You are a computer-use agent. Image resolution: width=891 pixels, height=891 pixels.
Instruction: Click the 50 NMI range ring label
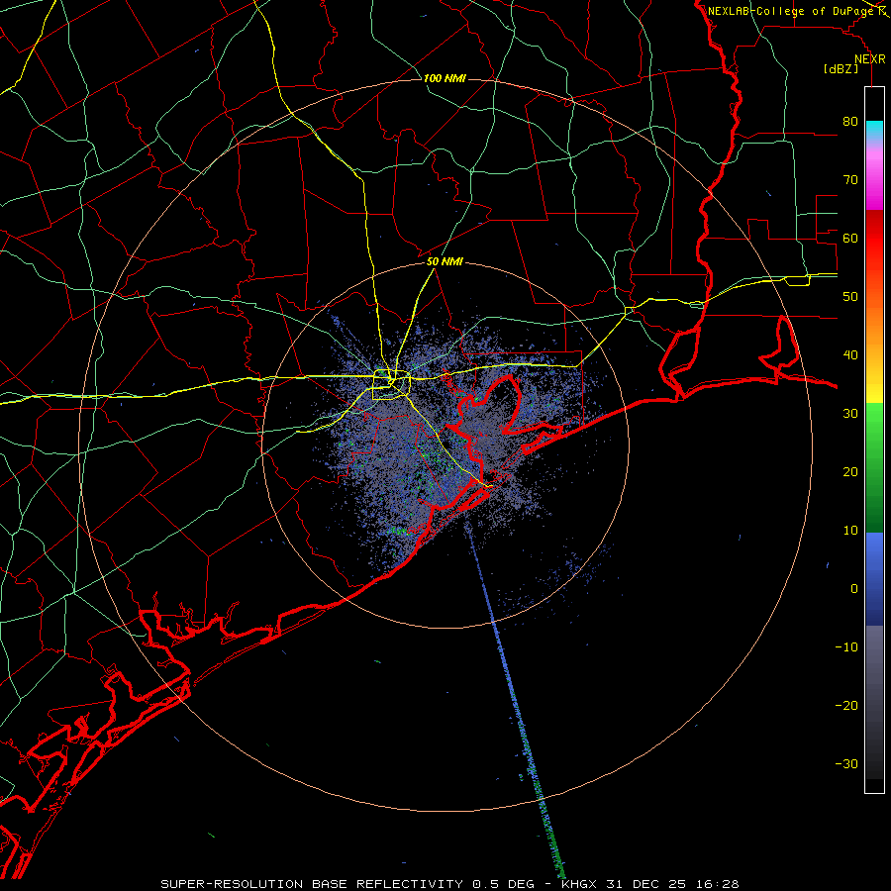point(445,261)
